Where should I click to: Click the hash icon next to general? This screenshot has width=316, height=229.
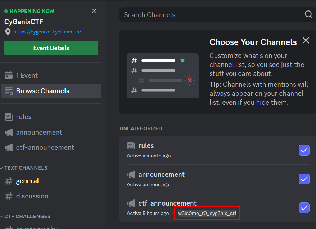coord(9,181)
